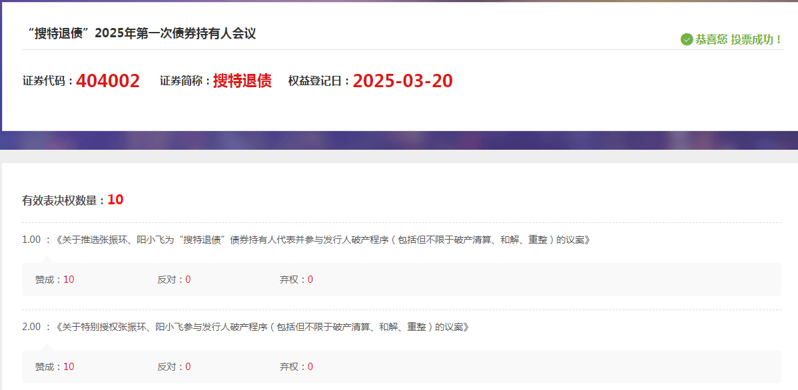Click 赞成 count under proposal 2.00
This screenshot has height=390, width=798.
69,367
